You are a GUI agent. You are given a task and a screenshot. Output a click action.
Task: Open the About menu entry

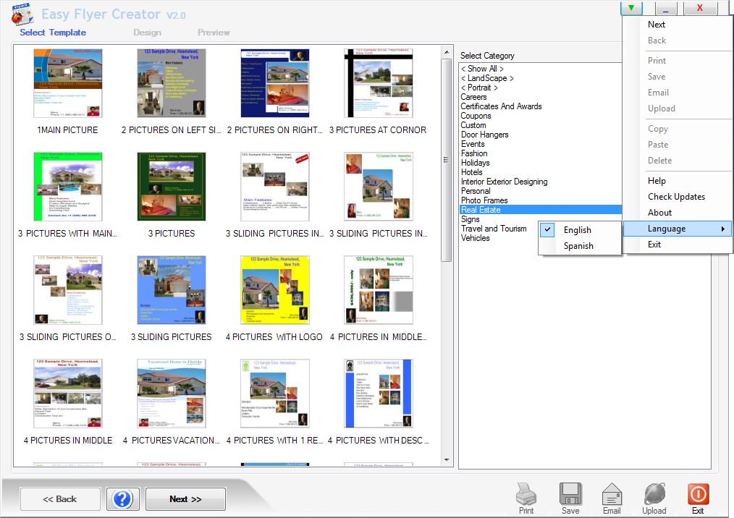click(659, 213)
